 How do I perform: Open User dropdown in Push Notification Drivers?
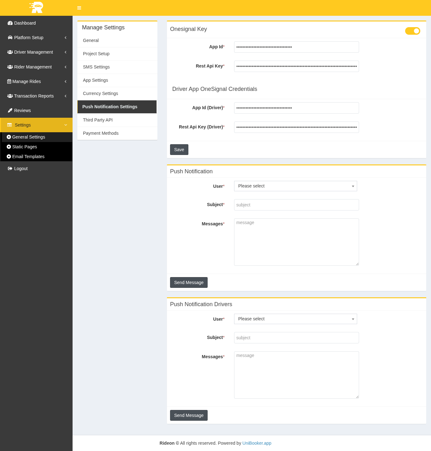click(x=295, y=319)
